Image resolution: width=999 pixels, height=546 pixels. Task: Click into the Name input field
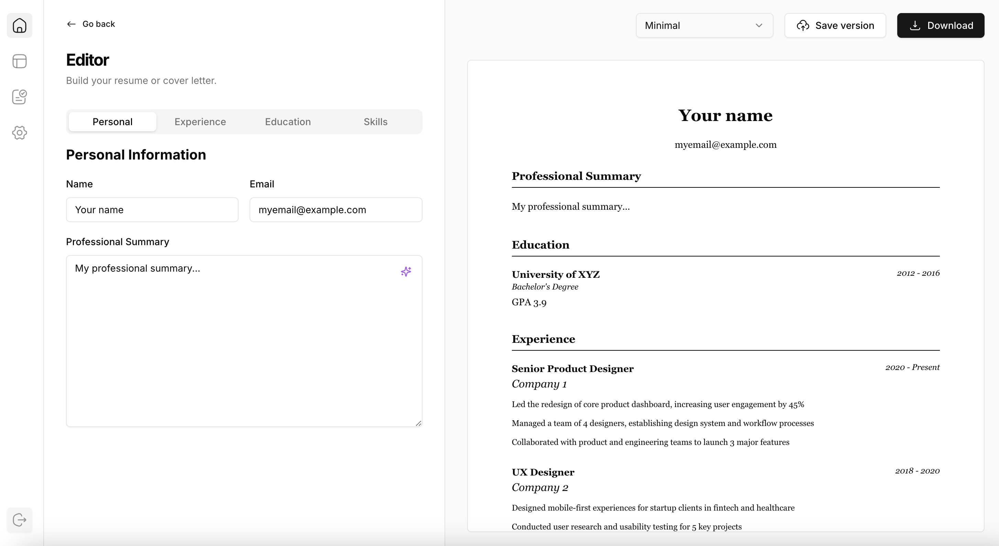(152, 210)
